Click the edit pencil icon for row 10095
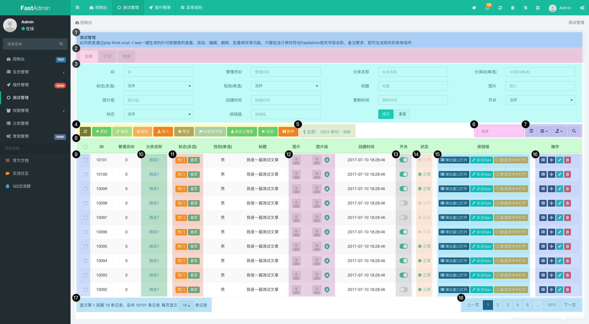 pyautogui.click(x=560, y=246)
